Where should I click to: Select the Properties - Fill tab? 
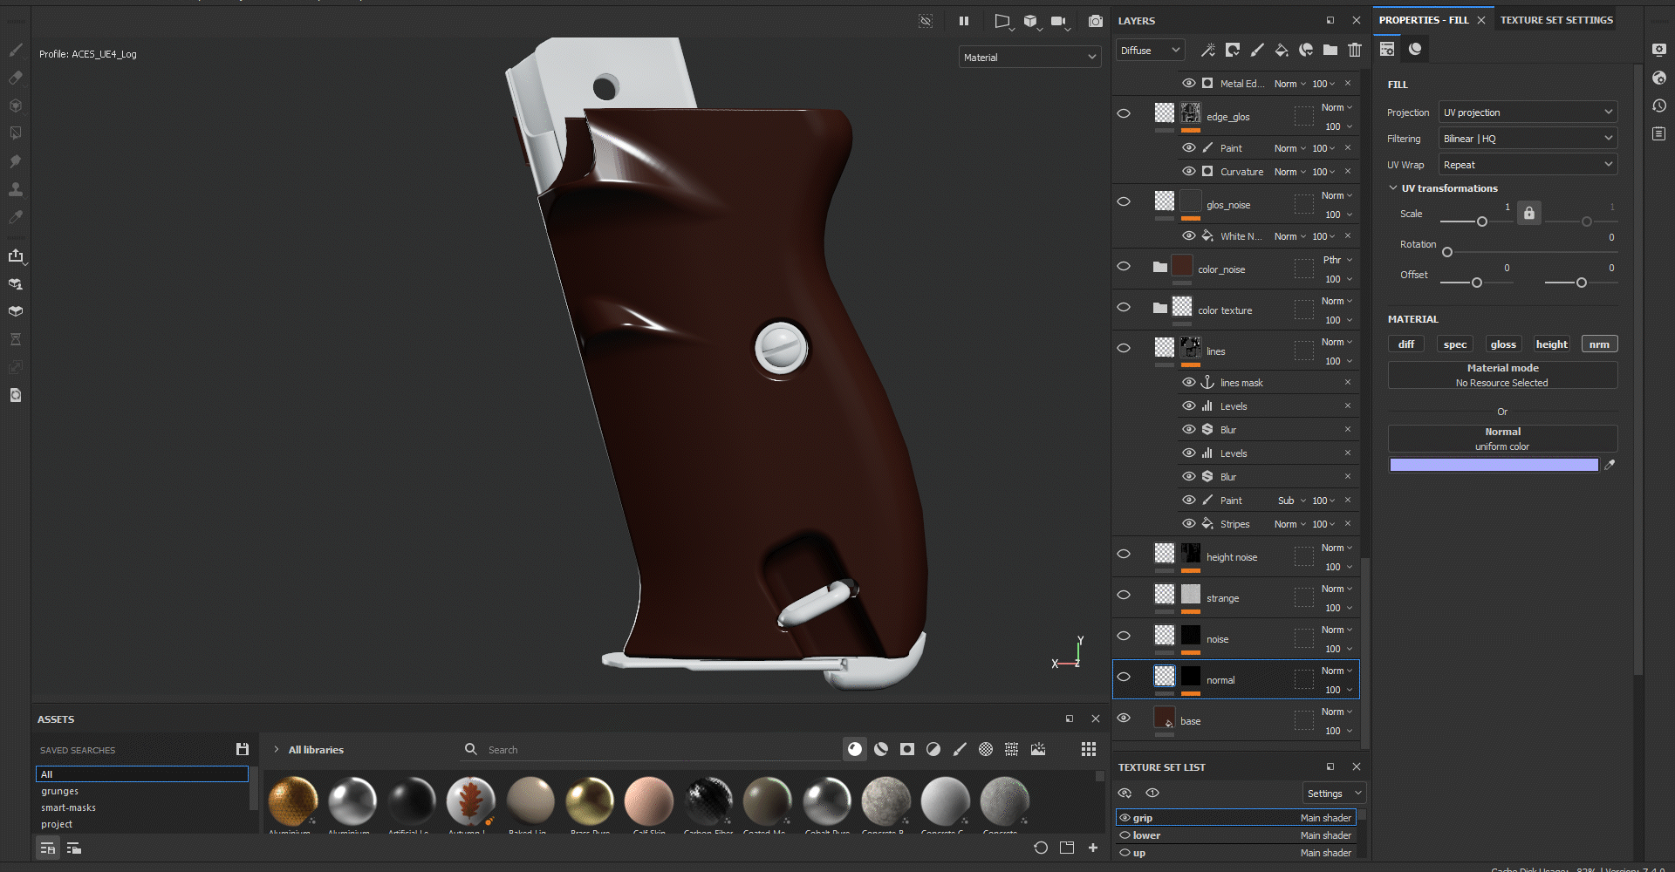tap(1422, 19)
